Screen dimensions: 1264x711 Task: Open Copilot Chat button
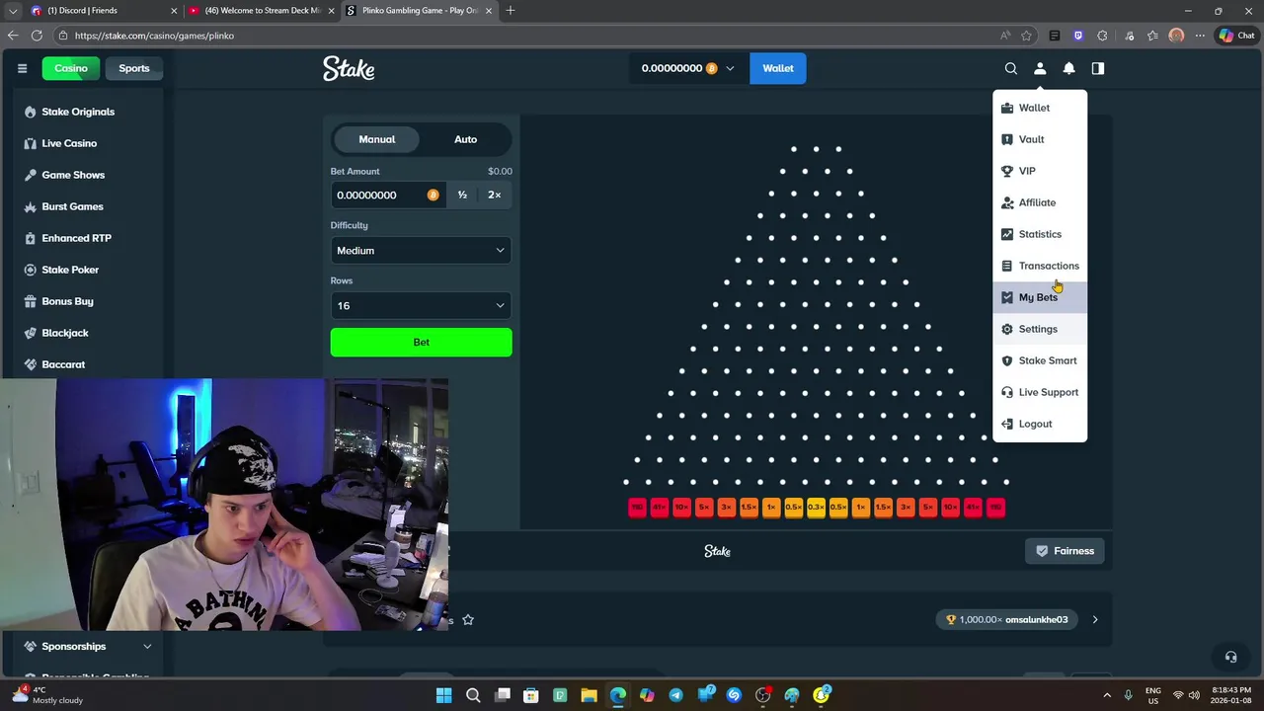coord(1236,36)
